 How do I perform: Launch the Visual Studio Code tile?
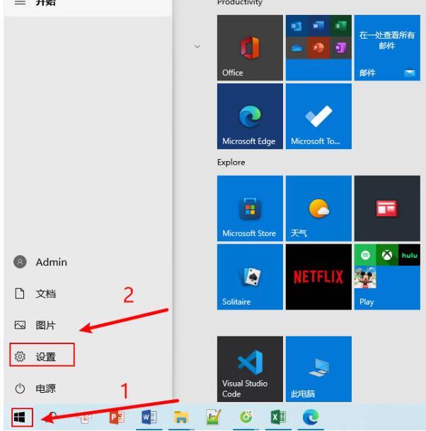pos(250,369)
